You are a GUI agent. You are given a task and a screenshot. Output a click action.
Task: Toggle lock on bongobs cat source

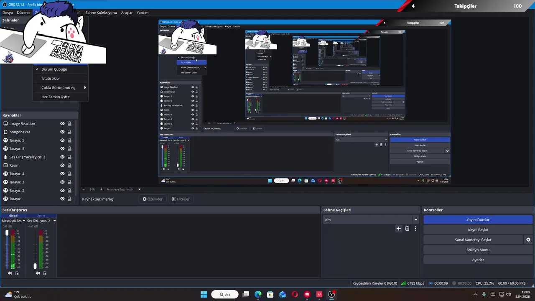69,132
